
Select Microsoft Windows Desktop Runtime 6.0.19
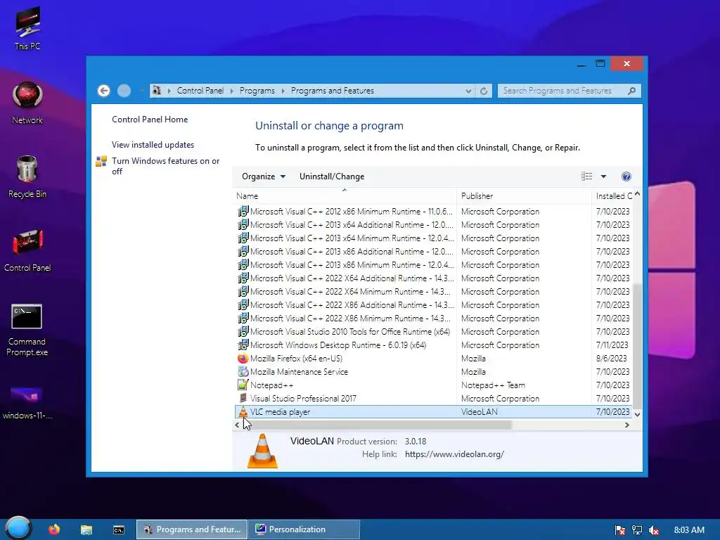coord(433,345)
